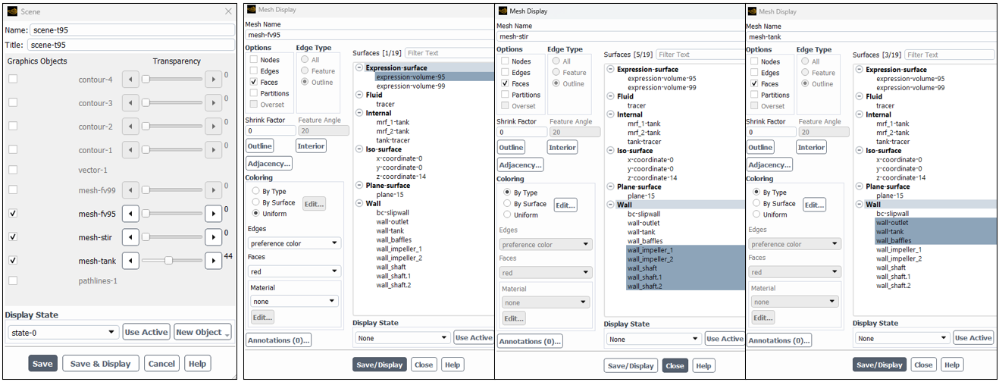Screen dimensions: 999x382
Task: Click the mesh-tank transparency slider handle
Action: (x=168, y=260)
